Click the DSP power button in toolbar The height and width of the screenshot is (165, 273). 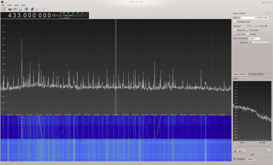(x=4, y=9)
